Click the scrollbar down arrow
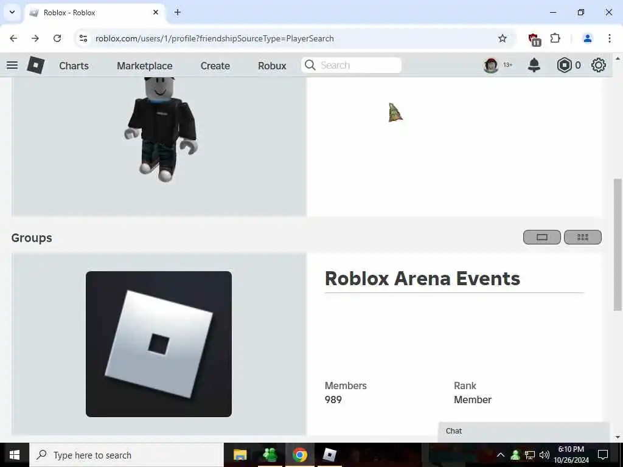The image size is (623, 467). [x=618, y=437]
